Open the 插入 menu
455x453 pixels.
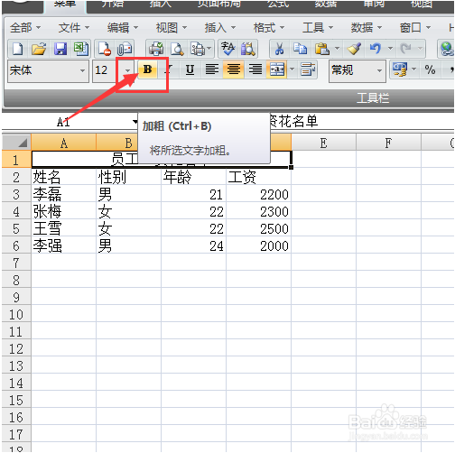(220, 28)
